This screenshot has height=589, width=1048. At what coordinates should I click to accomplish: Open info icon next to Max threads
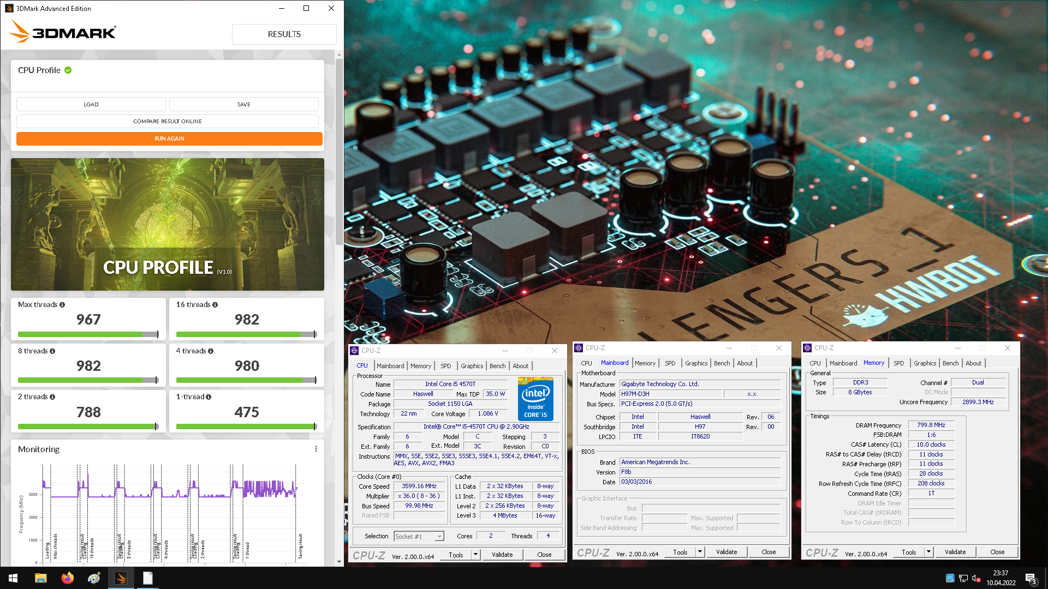(62, 305)
